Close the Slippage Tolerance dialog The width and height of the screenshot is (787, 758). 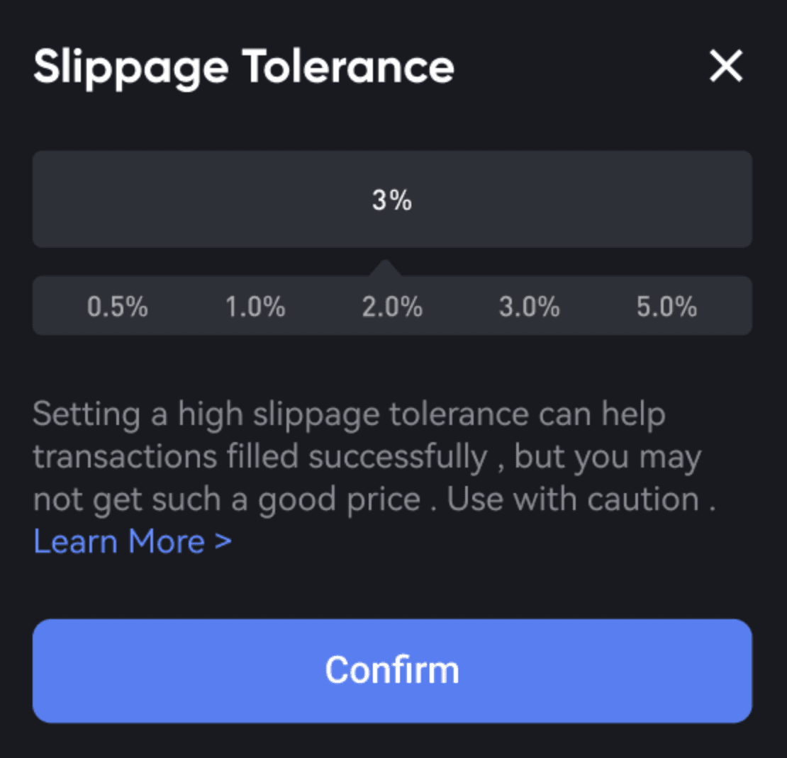(x=726, y=67)
